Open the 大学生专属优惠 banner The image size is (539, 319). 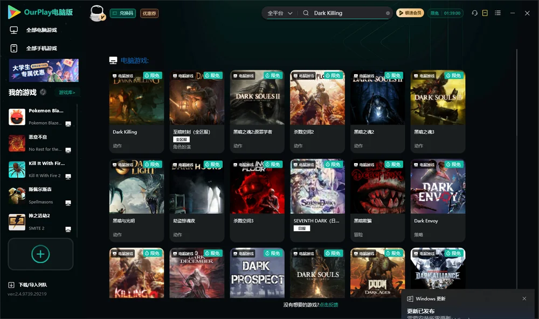coord(44,71)
